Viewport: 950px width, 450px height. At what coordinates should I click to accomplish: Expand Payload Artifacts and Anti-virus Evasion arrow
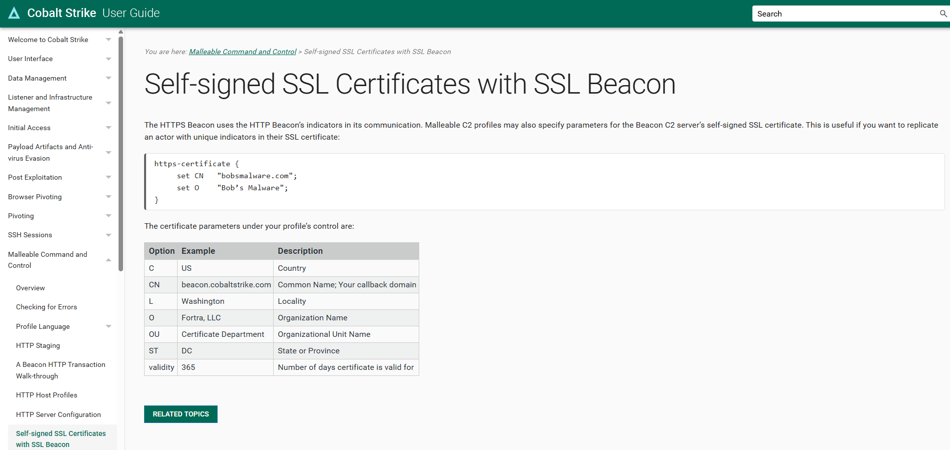pos(109,153)
